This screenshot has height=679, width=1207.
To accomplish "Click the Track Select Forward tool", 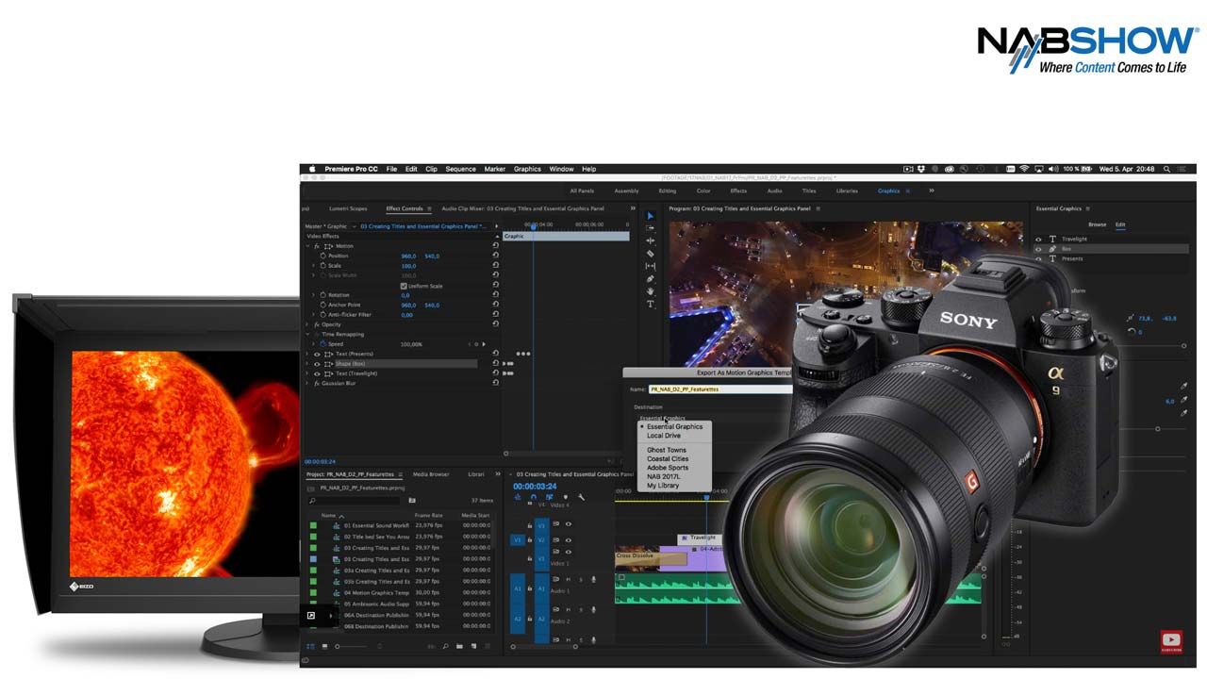I will click(x=650, y=228).
